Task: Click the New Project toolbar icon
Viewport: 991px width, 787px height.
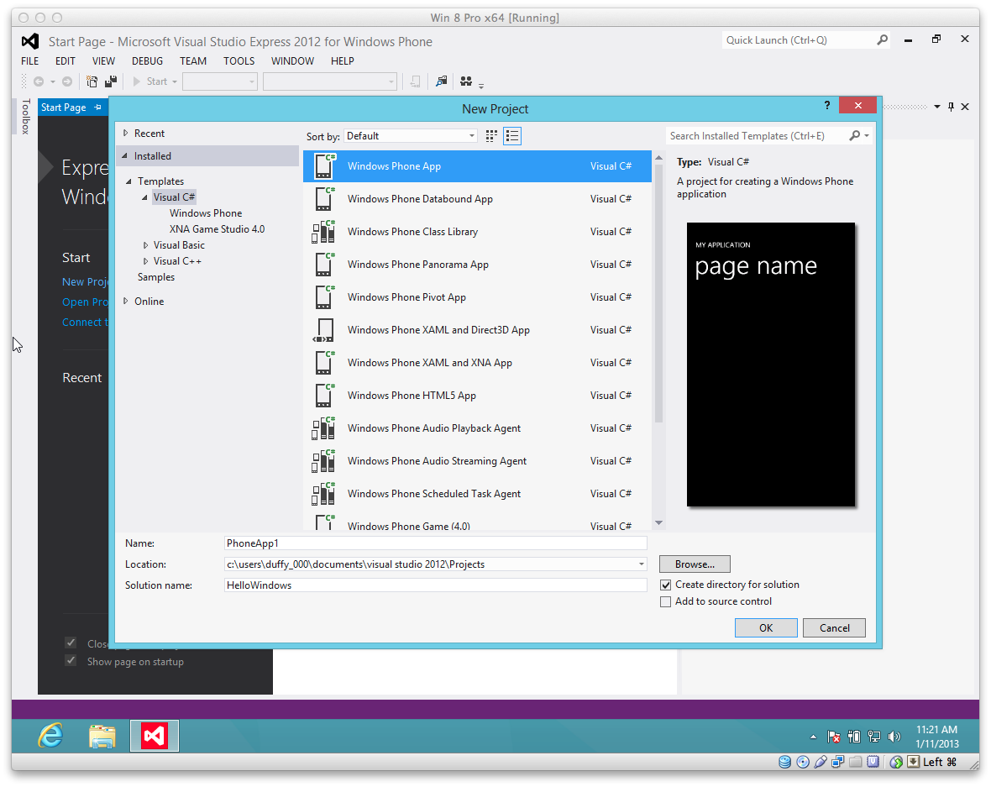Action: [92, 81]
